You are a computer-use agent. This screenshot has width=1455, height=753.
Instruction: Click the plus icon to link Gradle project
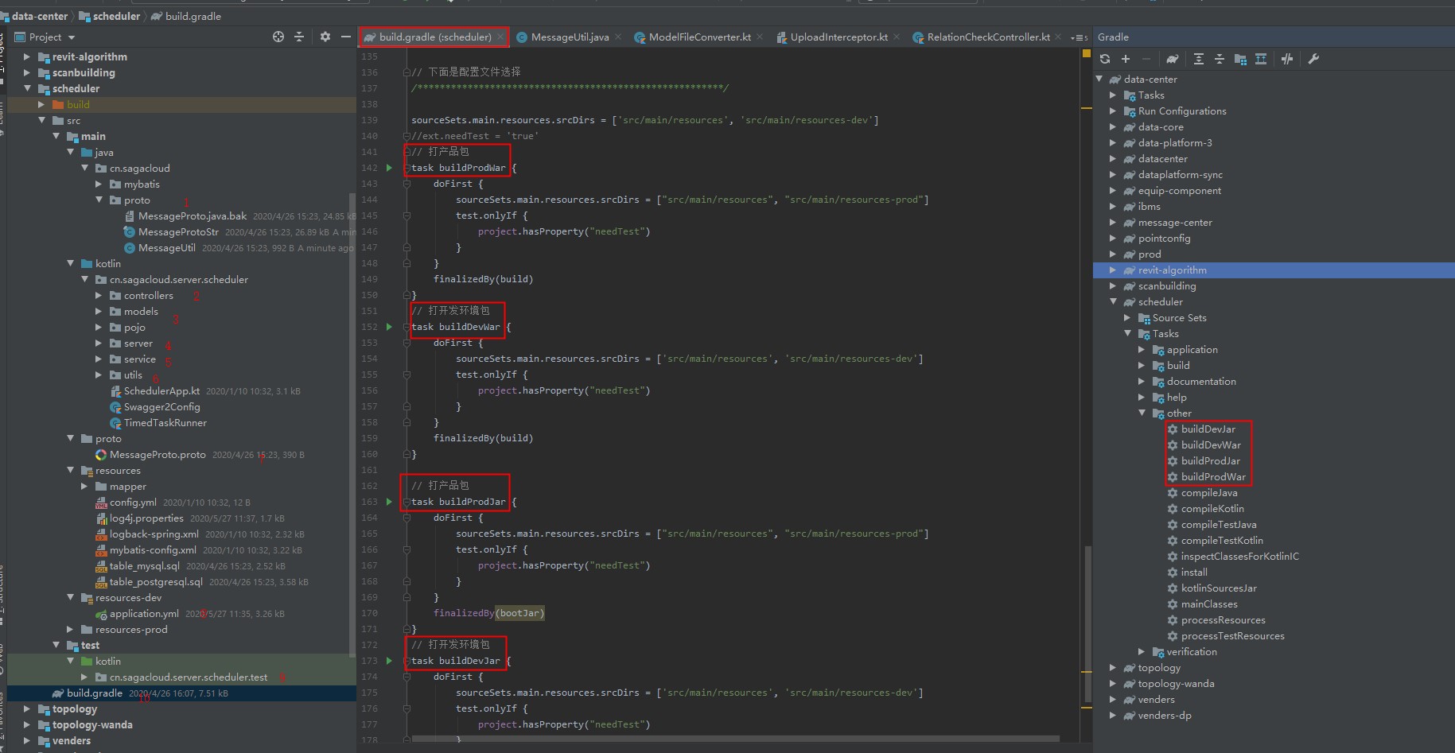pos(1126,59)
